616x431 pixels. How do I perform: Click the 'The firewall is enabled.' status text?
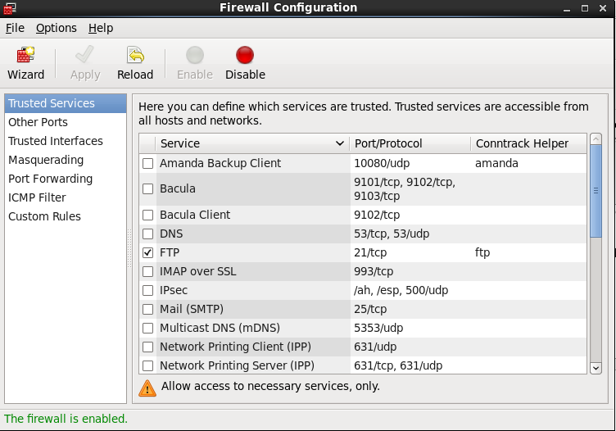66,419
